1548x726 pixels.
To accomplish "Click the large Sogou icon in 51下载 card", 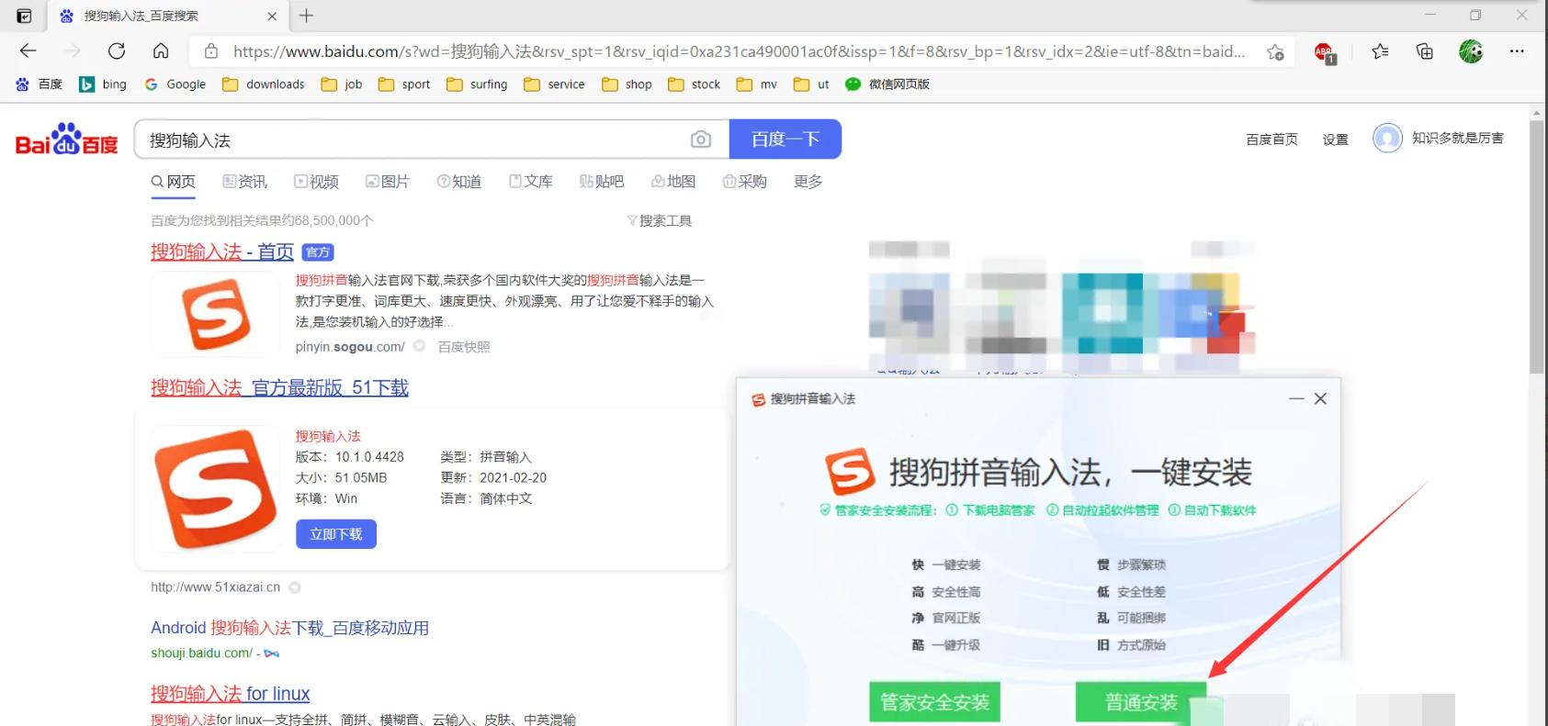I will coord(216,488).
